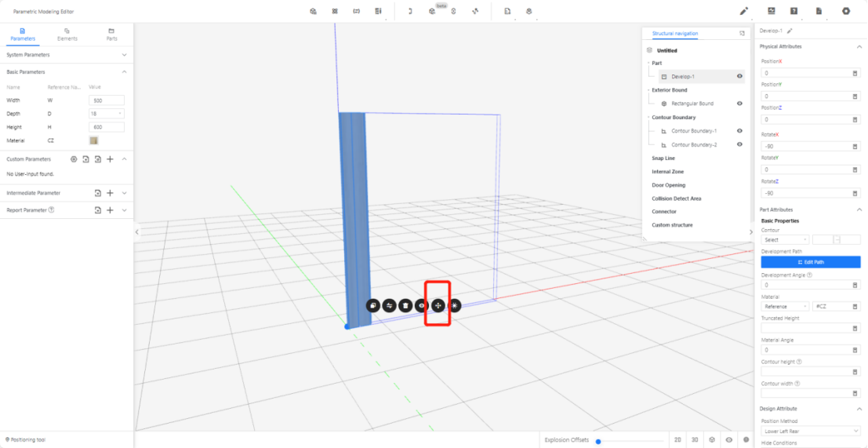Expand the Intermediate Parameter section

tap(125, 193)
